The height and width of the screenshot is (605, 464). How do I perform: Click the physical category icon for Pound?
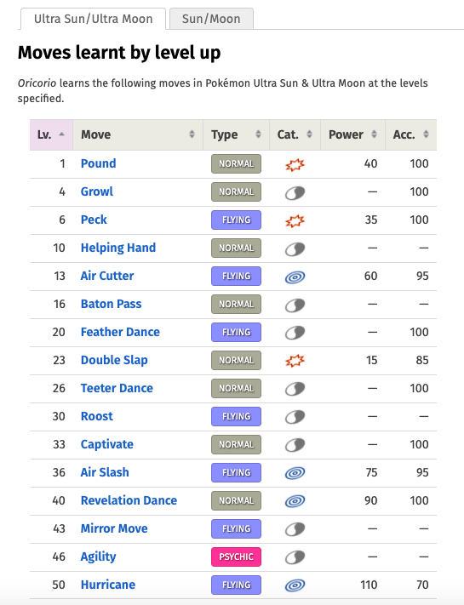pos(295,164)
